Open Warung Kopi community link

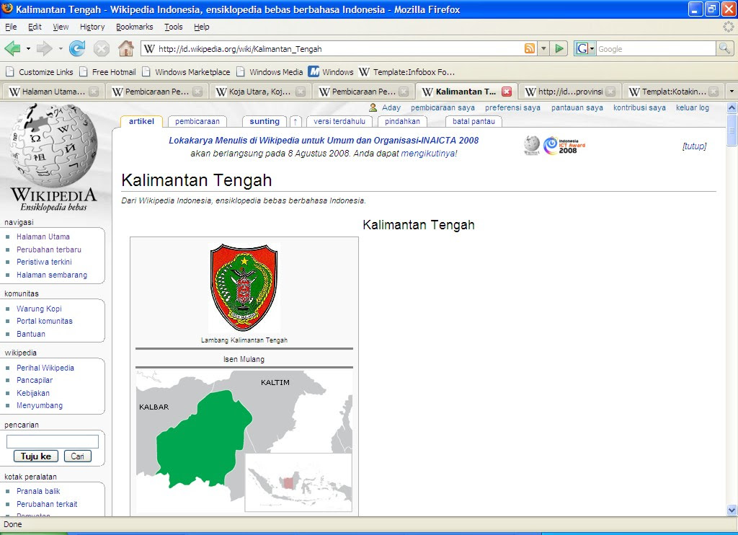[x=39, y=309]
